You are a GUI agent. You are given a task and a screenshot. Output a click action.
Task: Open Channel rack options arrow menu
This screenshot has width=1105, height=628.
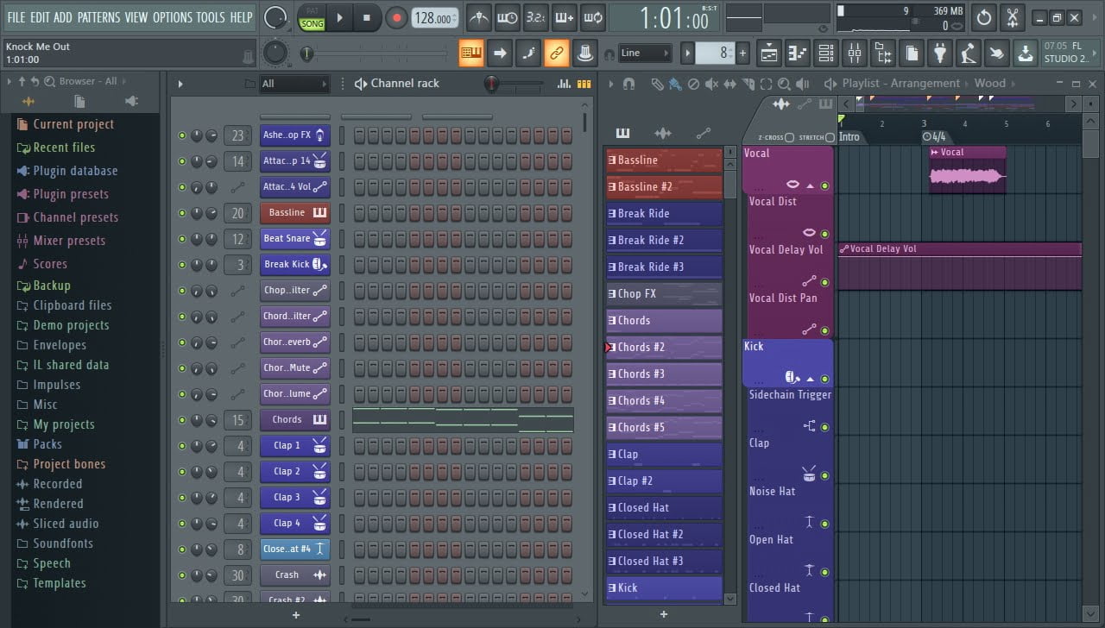180,84
